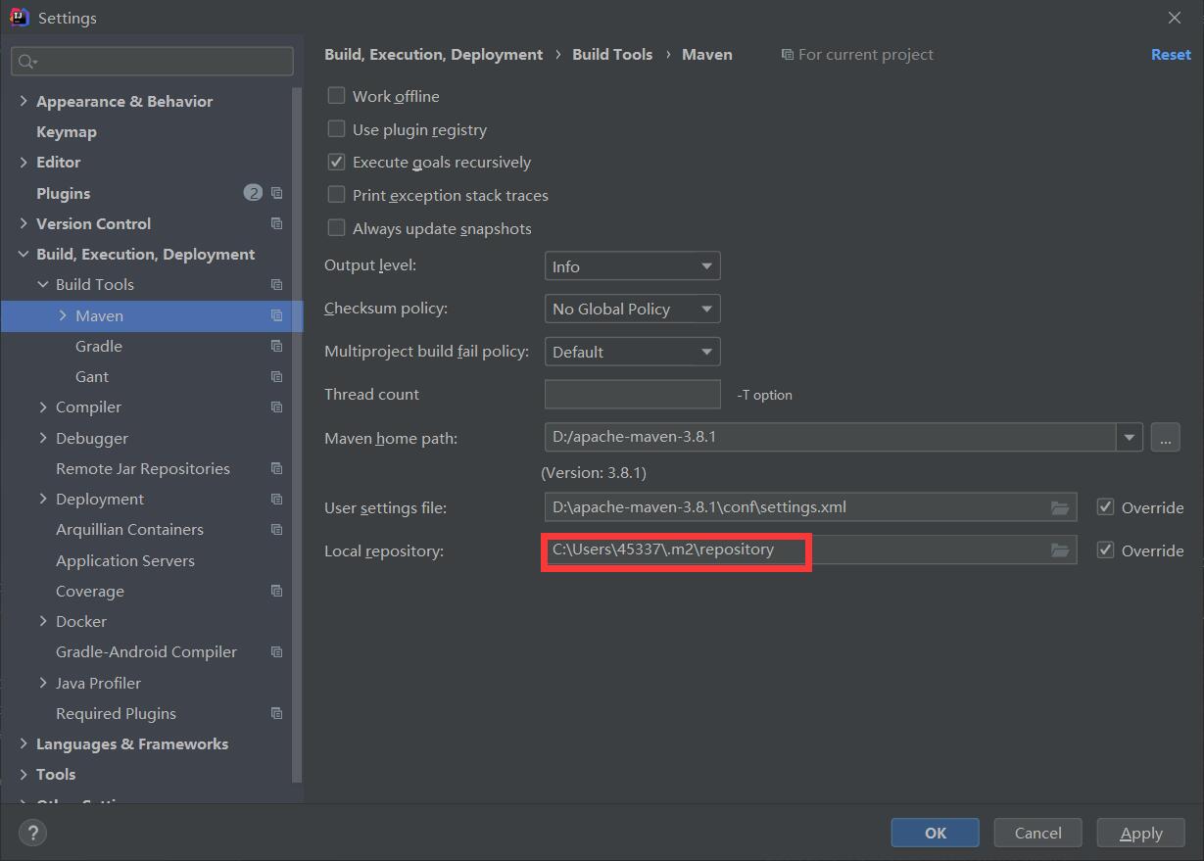Image resolution: width=1204 pixels, height=861 pixels.
Task: Click the project-level icon beside Build Tools
Action: (276, 284)
